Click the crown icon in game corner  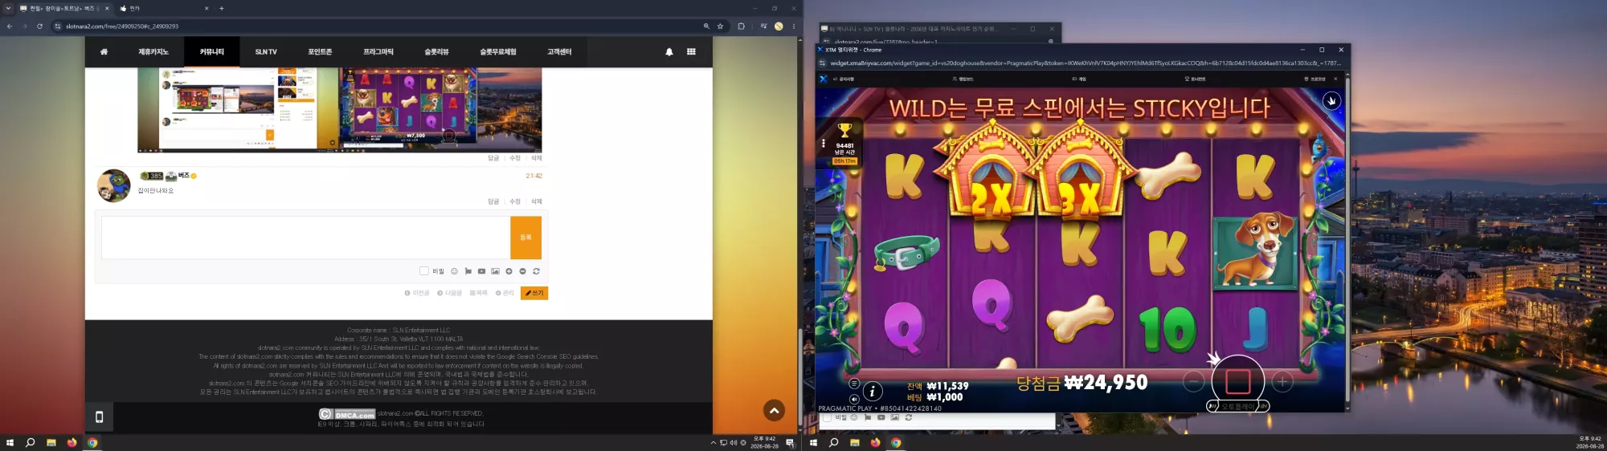1331,101
